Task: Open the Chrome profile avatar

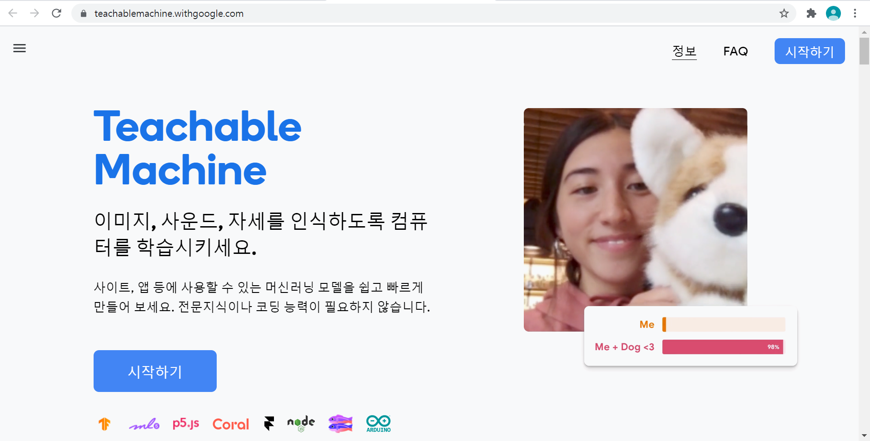Action: tap(833, 14)
